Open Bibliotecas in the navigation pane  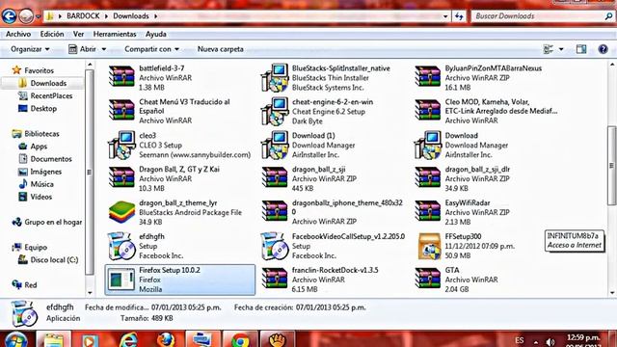coord(41,134)
